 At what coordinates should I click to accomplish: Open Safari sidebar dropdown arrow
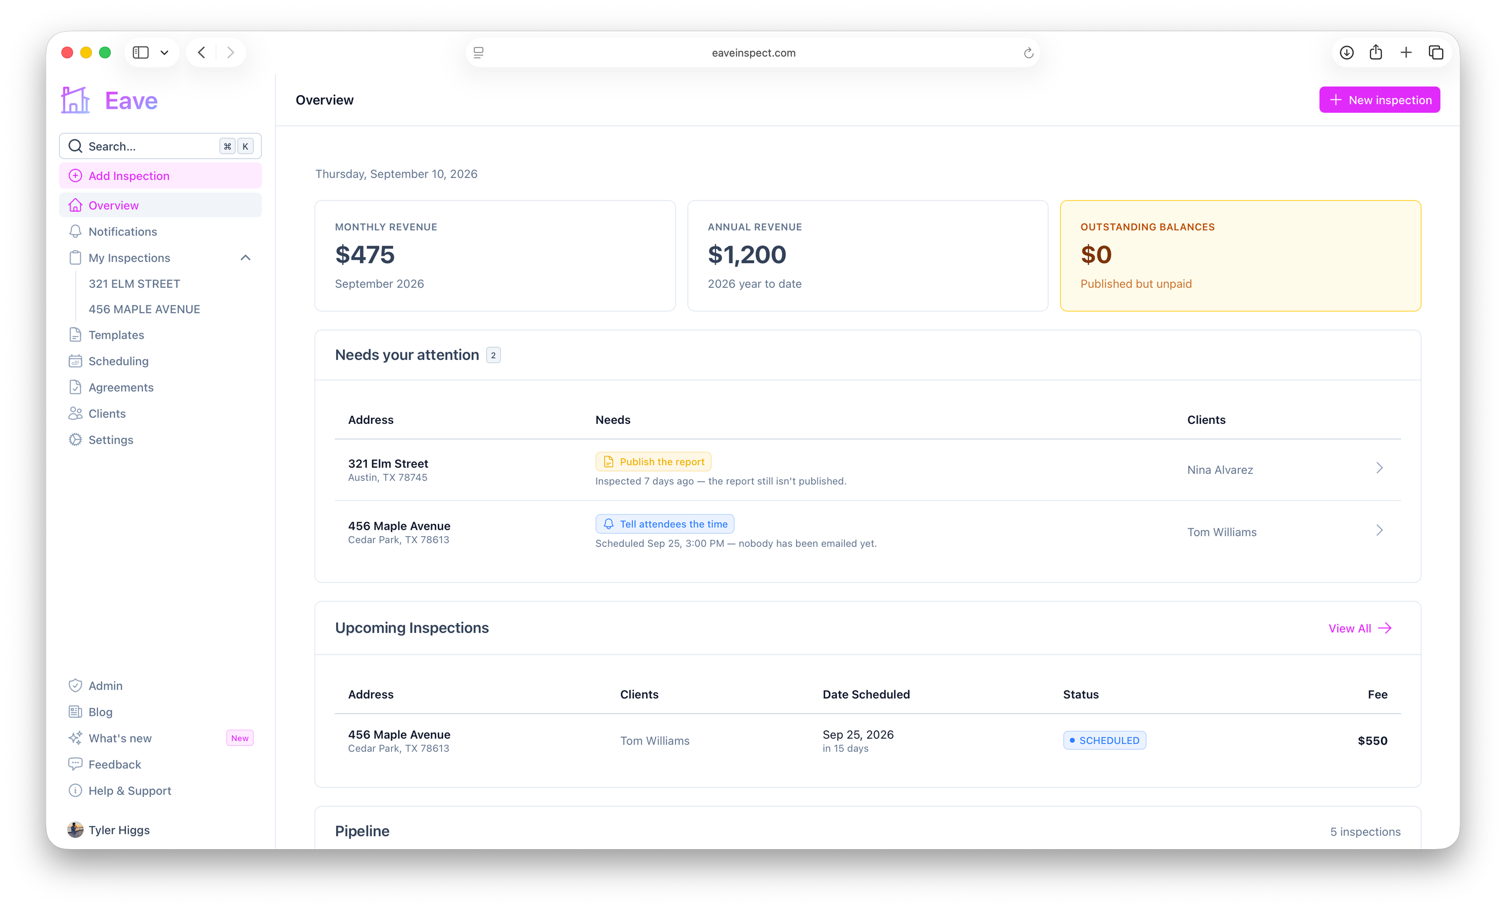165,53
